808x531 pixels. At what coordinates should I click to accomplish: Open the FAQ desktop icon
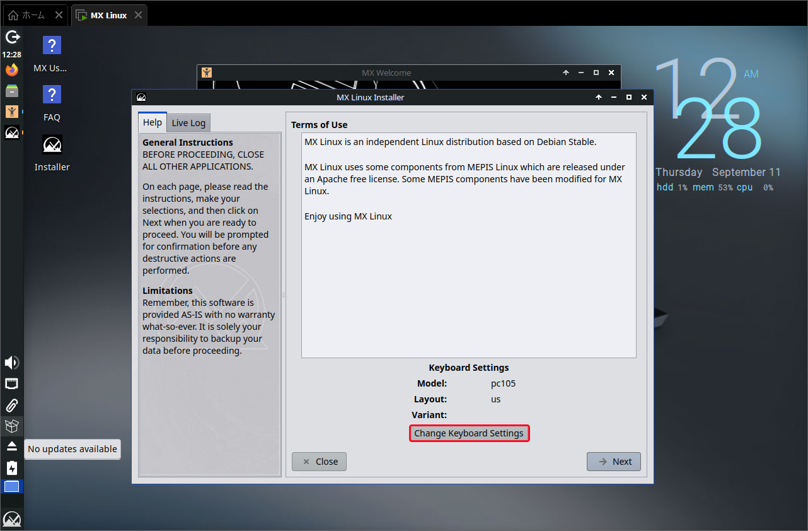click(52, 103)
